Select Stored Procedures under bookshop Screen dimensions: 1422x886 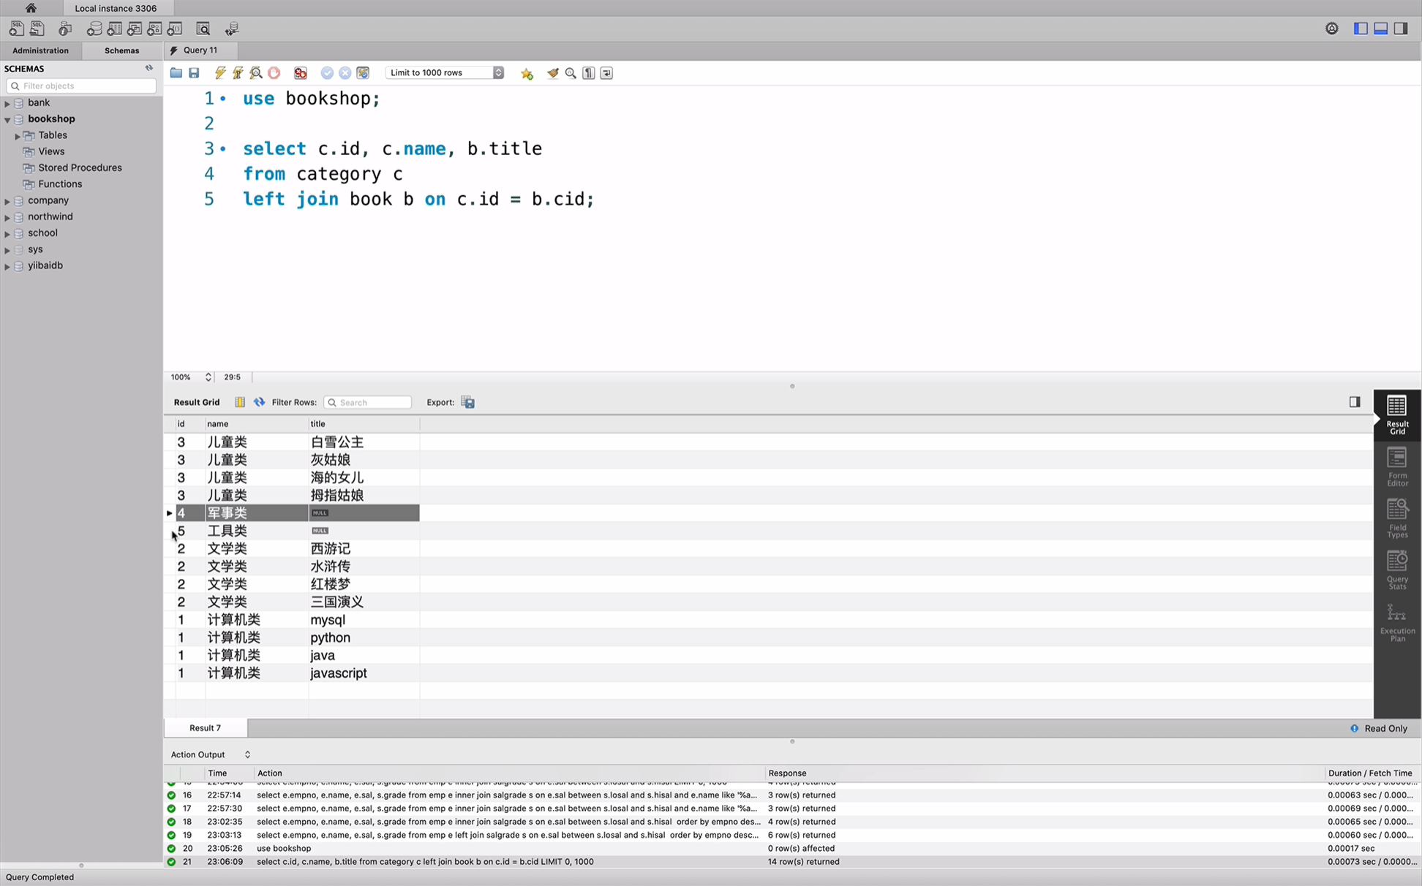pyautogui.click(x=80, y=167)
